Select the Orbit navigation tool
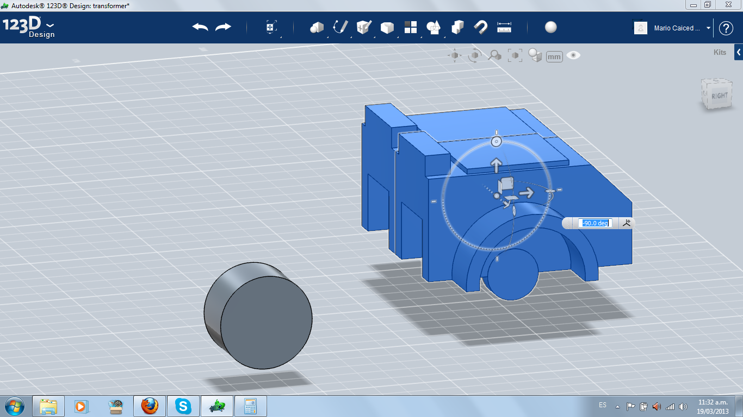The height and width of the screenshot is (417, 743). click(x=475, y=55)
